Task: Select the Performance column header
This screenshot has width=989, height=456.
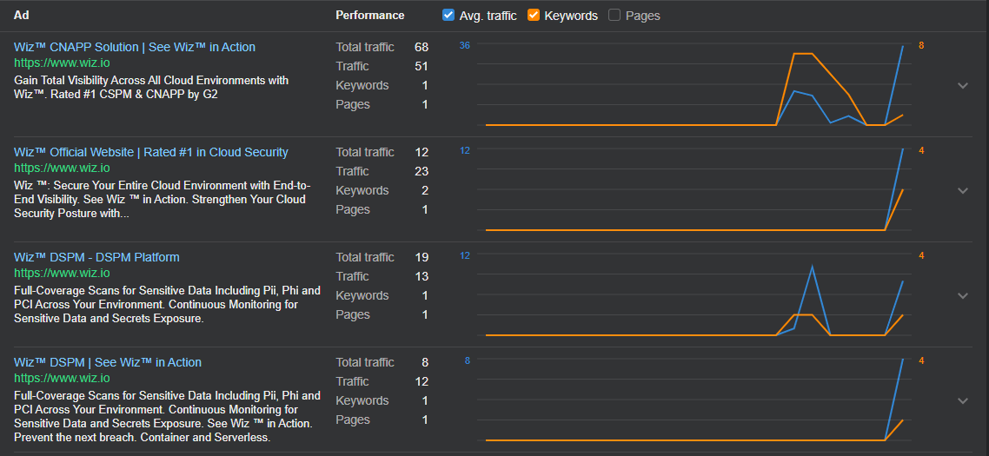Action: coord(370,15)
